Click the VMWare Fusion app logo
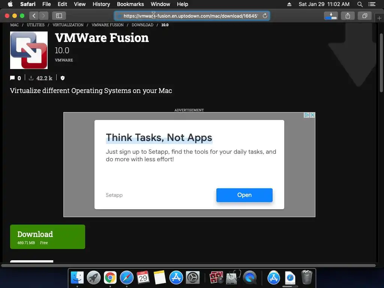 (29, 50)
